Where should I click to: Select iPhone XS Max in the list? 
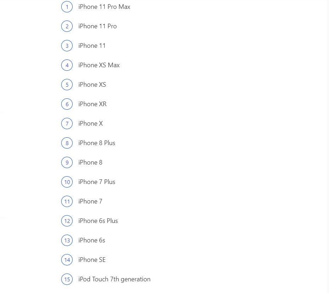pos(99,65)
